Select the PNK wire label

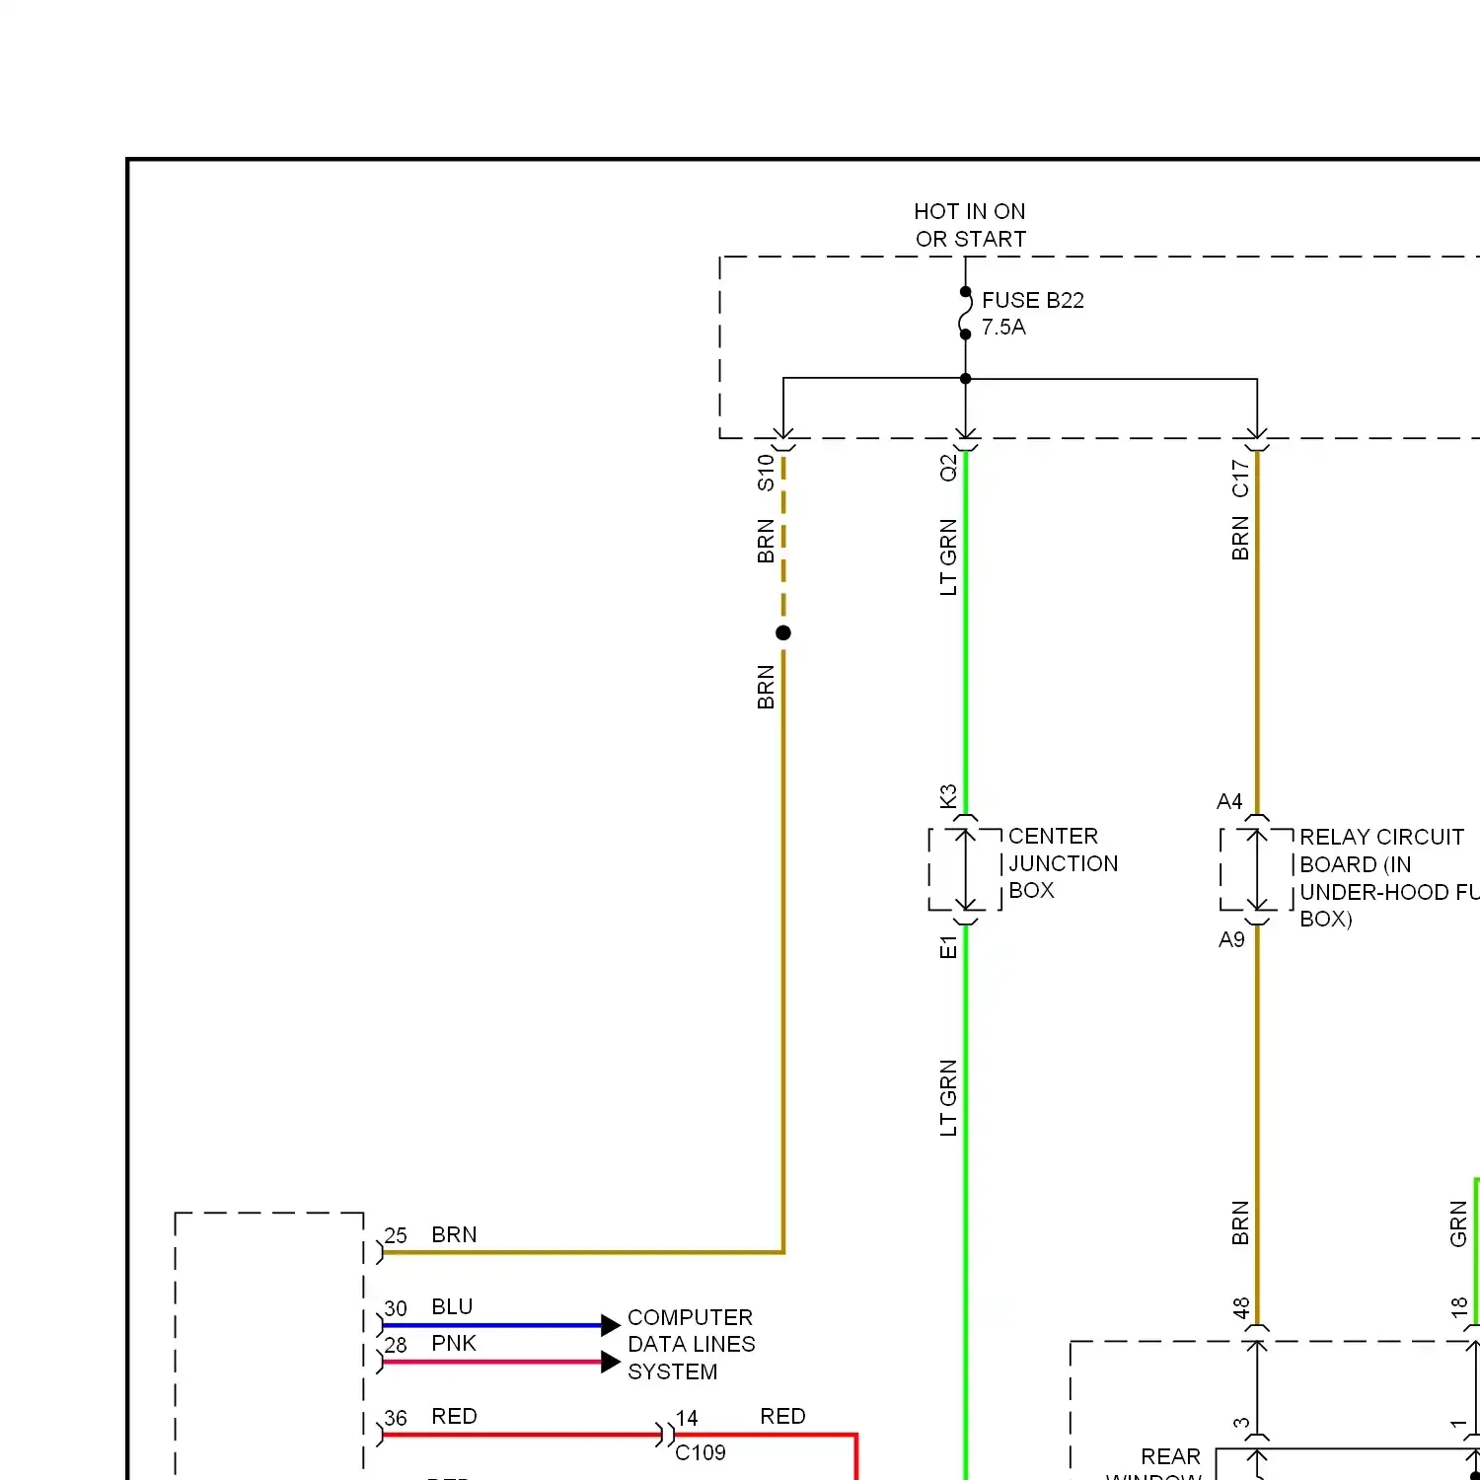pyautogui.click(x=454, y=1343)
